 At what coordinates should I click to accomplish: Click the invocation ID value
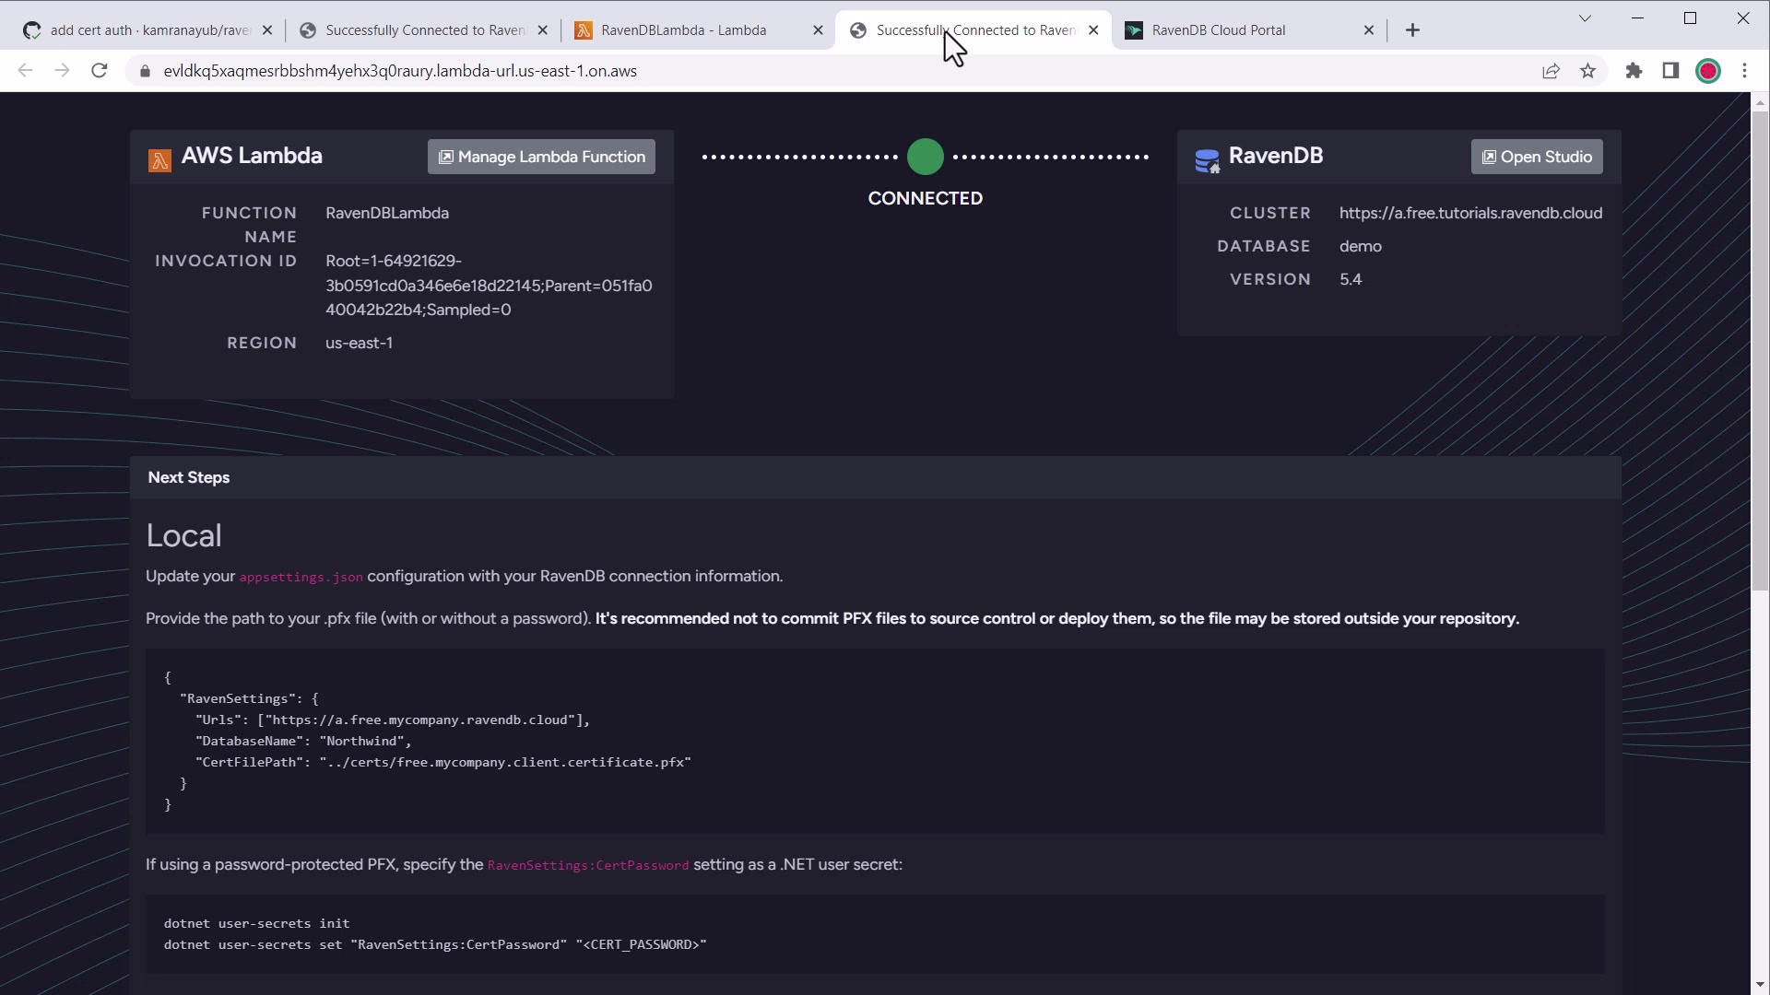pyautogui.click(x=489, y=286)
